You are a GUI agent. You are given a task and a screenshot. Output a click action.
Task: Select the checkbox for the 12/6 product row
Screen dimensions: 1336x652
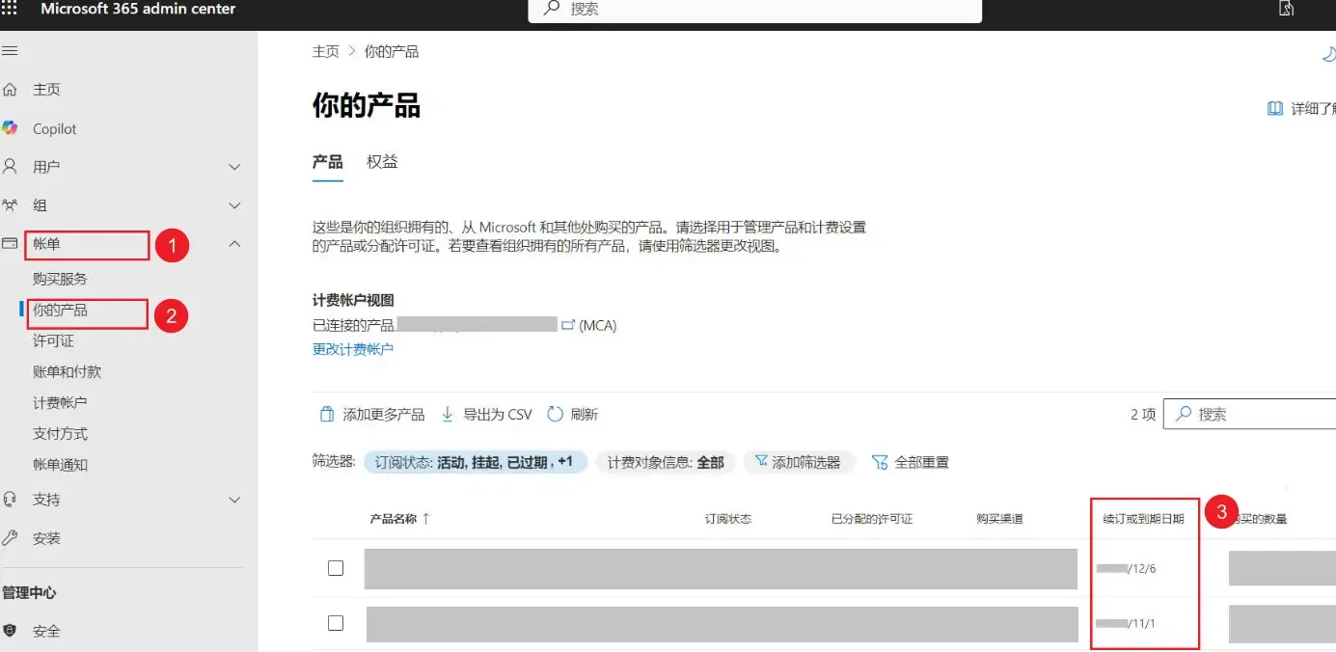tap(336, 568)
